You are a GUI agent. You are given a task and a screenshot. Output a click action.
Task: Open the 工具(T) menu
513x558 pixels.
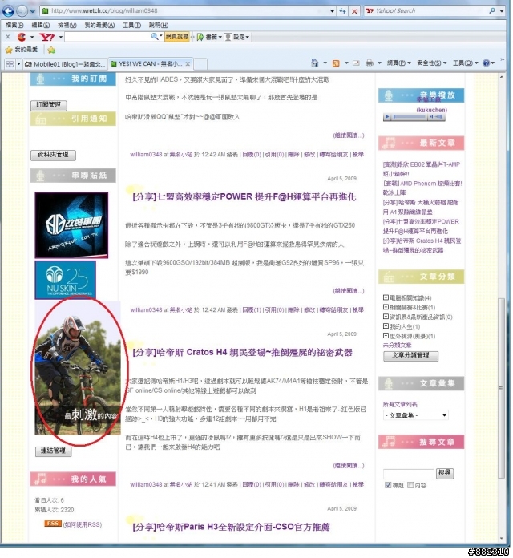(132, 26)
